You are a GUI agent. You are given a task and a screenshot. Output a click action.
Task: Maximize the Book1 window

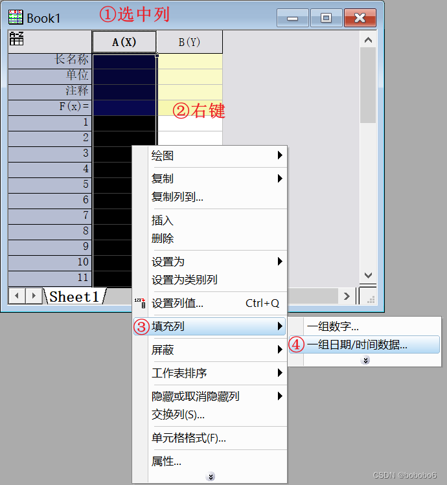point(326,18)
